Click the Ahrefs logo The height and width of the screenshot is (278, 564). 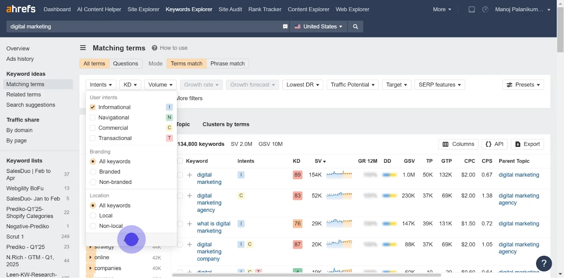(x=21, y=9)
